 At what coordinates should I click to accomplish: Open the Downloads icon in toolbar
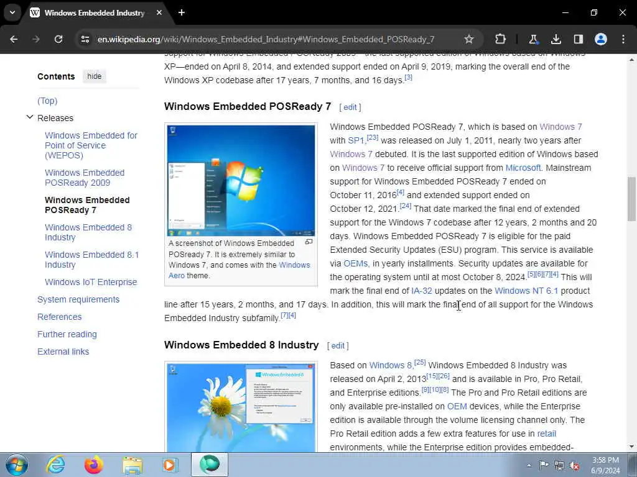(556, 39)
